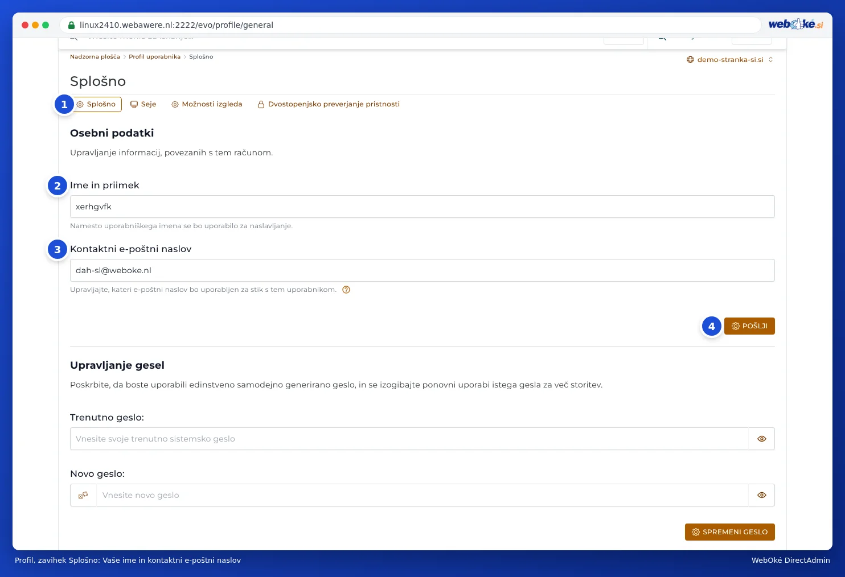Click the Nadzorna plošča breadcrumb link
The height and width of the screenshot is (577, 845).
(95, 57)
